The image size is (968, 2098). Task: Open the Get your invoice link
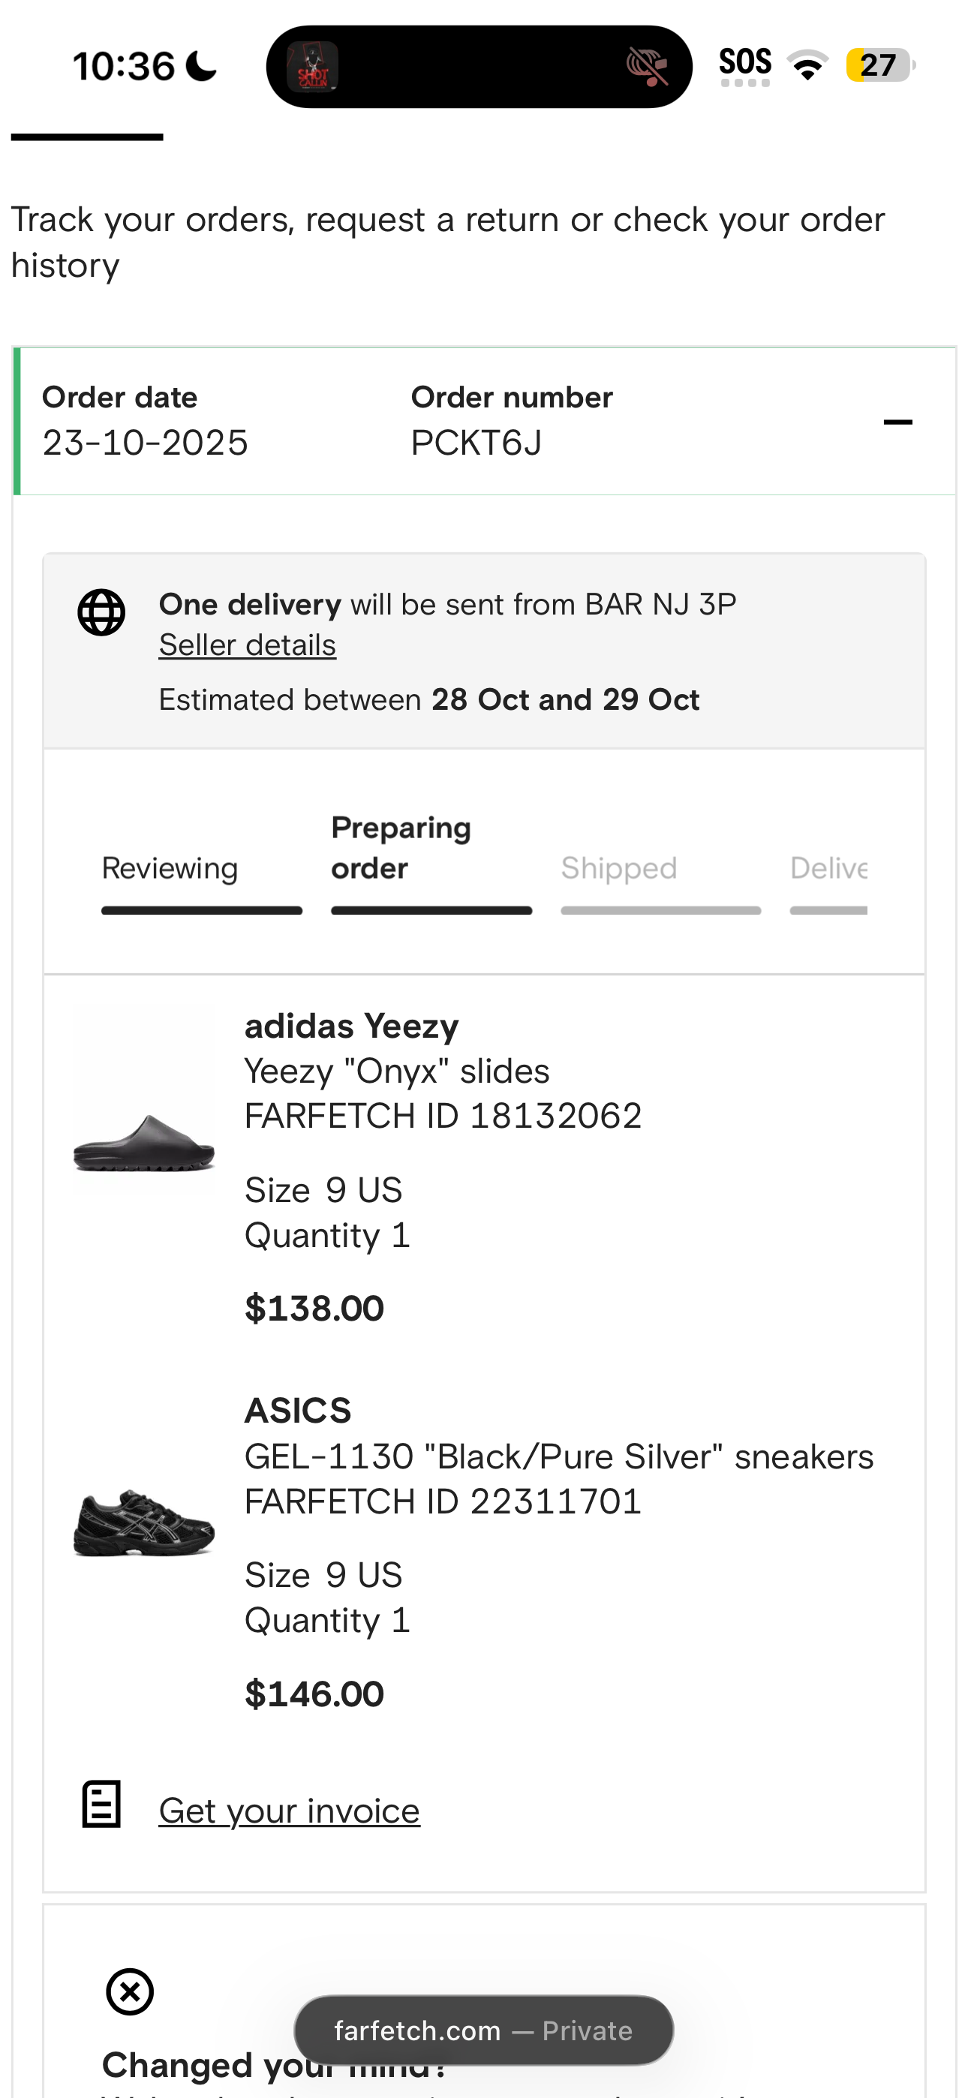pos(289,1811)
